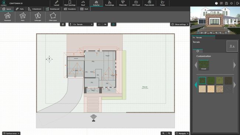Screen dimensions: 240x135
Task: Expand the Show settings dropdown
Action: click(x=180, y=24)
